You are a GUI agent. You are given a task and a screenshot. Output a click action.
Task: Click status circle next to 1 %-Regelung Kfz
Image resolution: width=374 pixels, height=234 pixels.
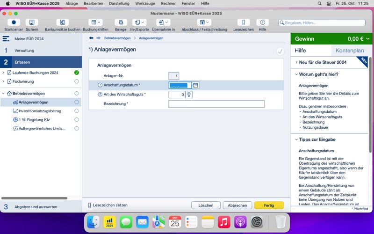[x=77, y=120]
